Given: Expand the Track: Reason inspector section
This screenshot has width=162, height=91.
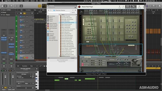Looking at the screenshot, I should coord(2,15).
